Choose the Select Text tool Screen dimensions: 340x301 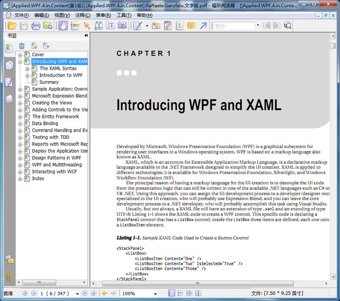point(75,26)
